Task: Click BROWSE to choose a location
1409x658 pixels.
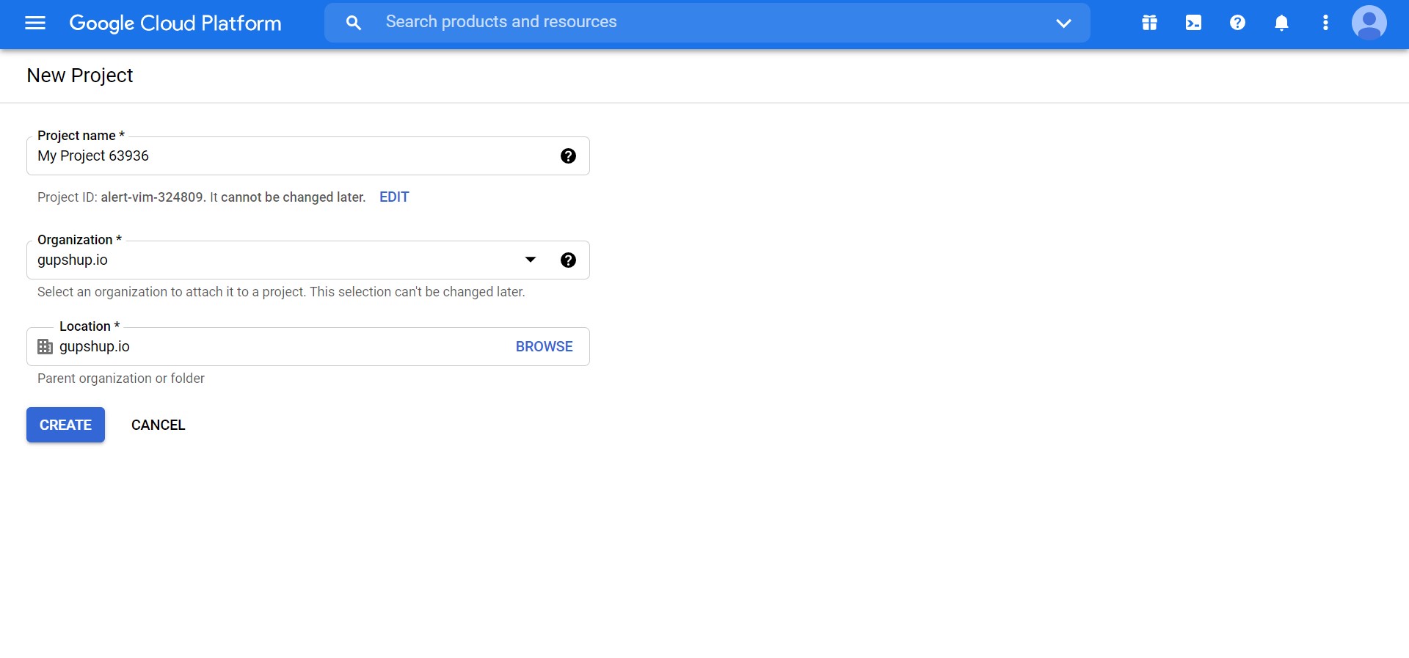Action: tap(544, 346)
